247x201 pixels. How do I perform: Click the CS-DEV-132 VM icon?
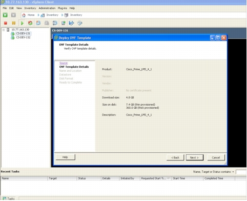click(x=13, y=37)
